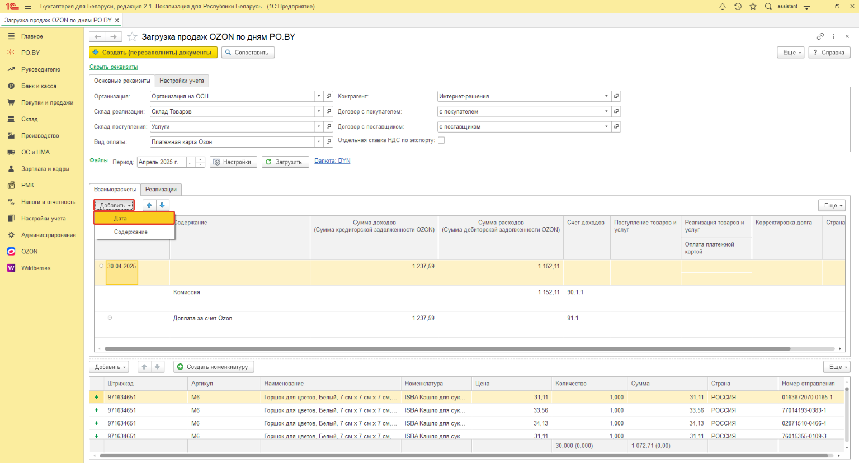Click the 1C logo icon
The width and height of the screenshot is (859, 463).
(x=12, y=6)
